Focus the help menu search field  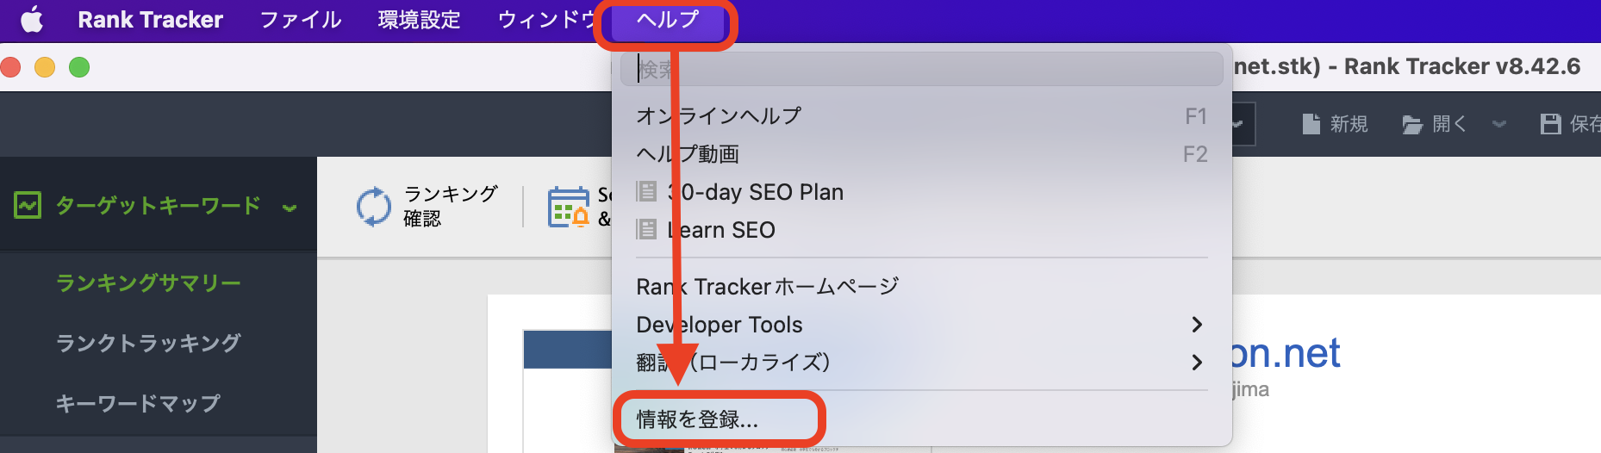(921, 69)
